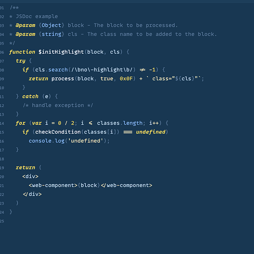
Task: Click the {Object} type annotation
Action: pyautogui.click(x=51, y=25)
